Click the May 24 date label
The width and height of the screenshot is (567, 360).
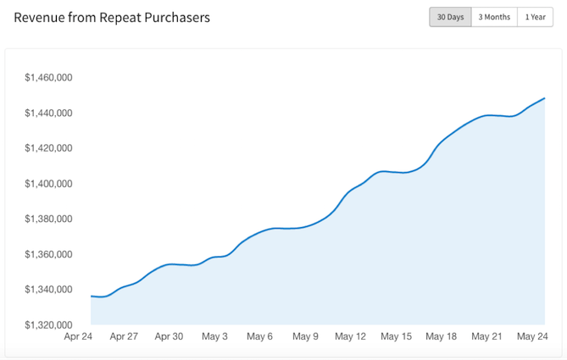(x=531, y=336)
